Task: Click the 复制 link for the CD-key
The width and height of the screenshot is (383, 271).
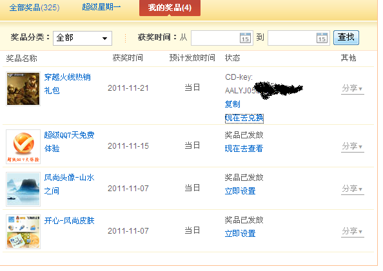Action: pyautogui.click(x=232, y=104)
